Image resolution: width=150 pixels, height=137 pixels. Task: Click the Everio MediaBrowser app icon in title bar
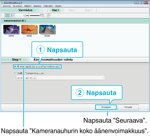tap(3, 3)
